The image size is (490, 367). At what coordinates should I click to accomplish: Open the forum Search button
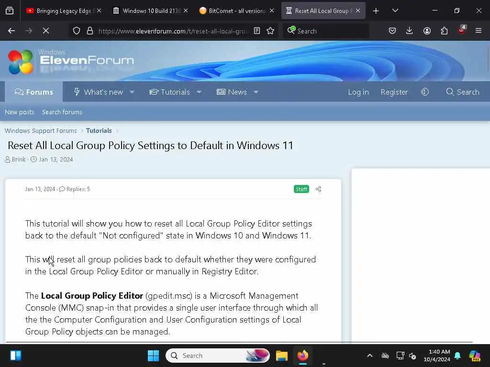(x=463, y=92)
